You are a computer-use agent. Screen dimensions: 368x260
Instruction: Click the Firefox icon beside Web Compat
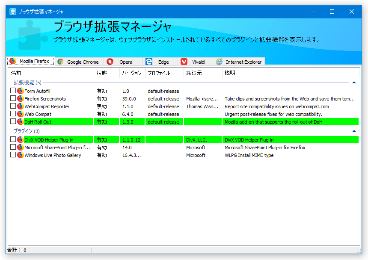[21, 114]
